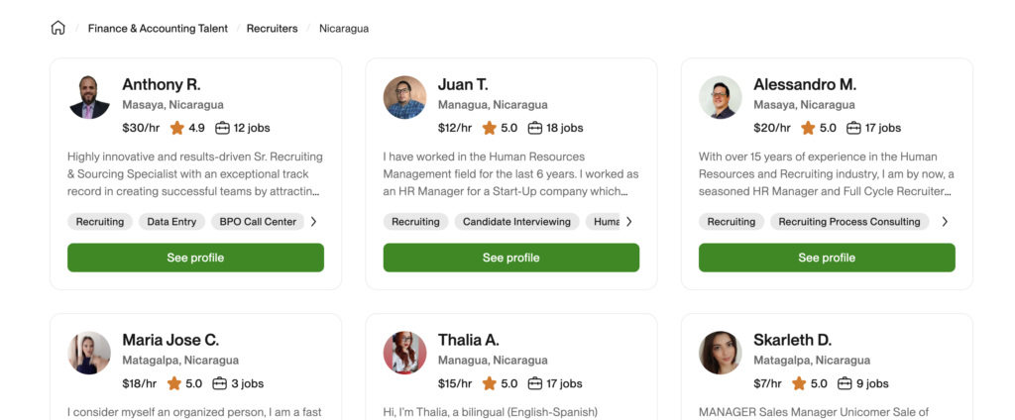1015x420 pixels.
Task: Click Alessandro M.'s jobs briefcase icon
Action: (850, 128)
